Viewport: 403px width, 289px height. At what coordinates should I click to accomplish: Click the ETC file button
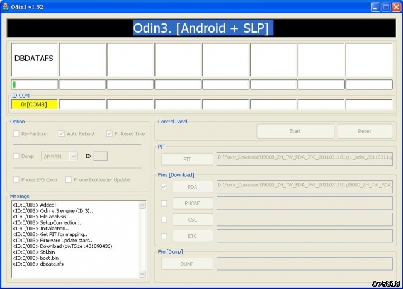193,236
